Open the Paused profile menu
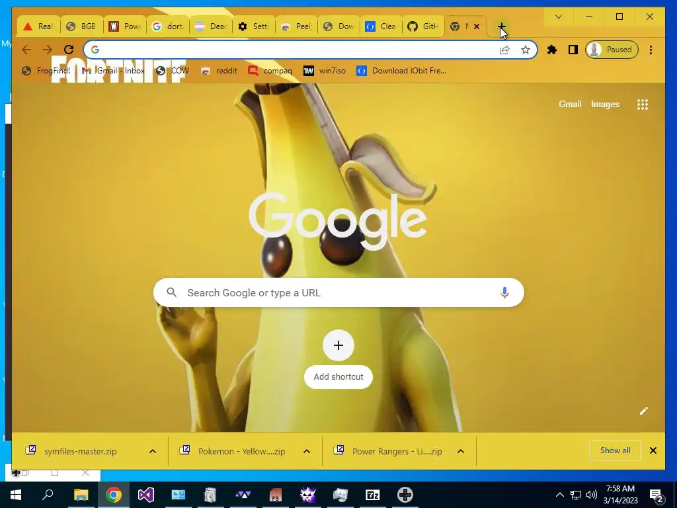 [612, 50]
